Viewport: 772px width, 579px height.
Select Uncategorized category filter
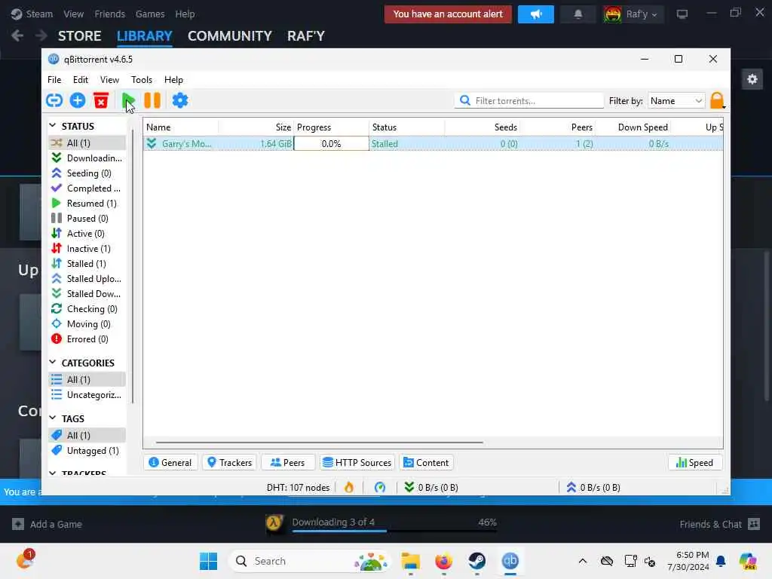(87, 395)
